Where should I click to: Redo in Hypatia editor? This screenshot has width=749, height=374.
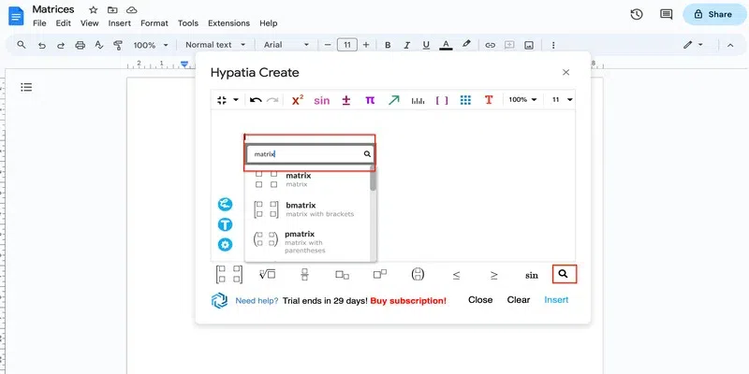pyautogui.click(x=272, y=100)
